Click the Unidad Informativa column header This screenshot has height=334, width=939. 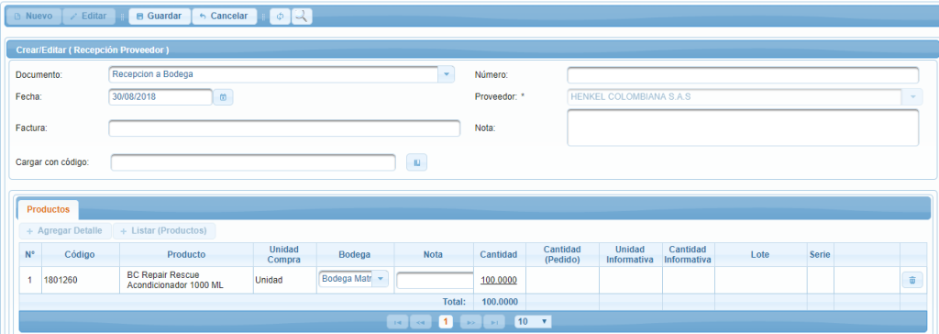[631, 255]
